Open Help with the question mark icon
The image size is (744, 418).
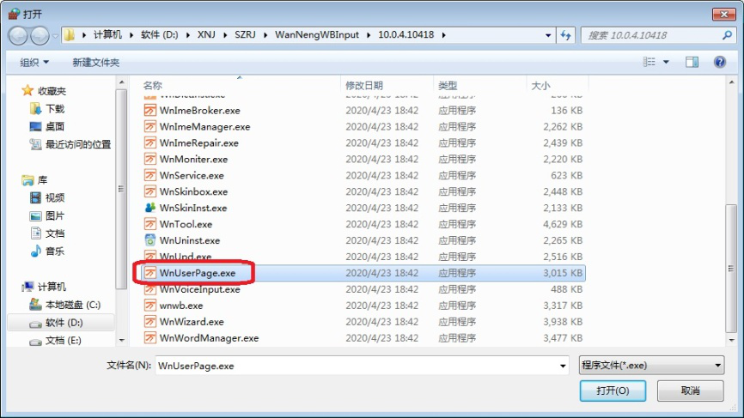[x=720, y=62]
